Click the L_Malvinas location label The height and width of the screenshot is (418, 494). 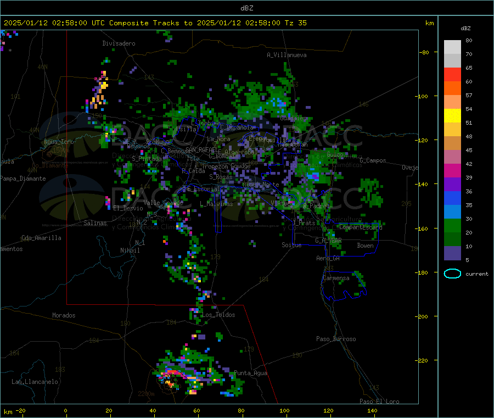click(216, 204)
